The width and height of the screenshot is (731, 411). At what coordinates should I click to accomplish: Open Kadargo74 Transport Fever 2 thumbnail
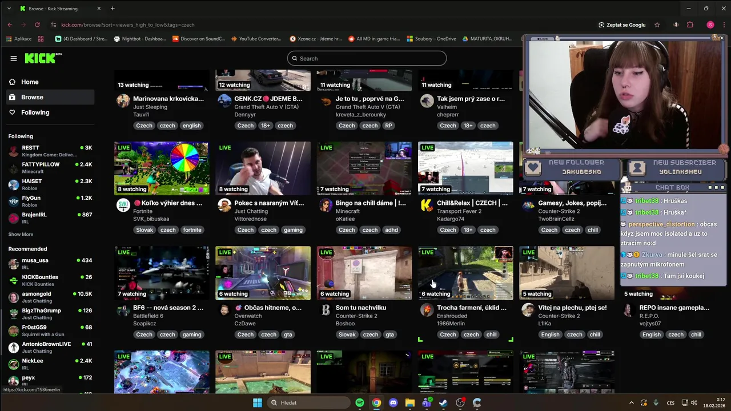pos(465,168)
